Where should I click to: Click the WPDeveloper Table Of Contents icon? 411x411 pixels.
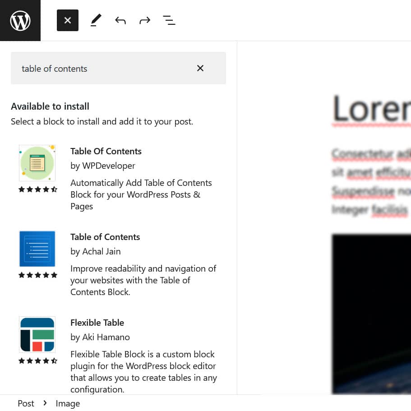[37, 163]
